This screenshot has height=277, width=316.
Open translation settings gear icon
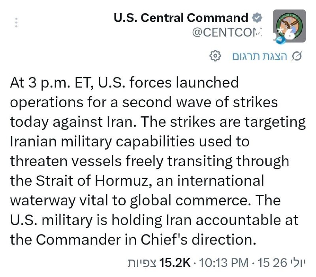tap(215, 56)
